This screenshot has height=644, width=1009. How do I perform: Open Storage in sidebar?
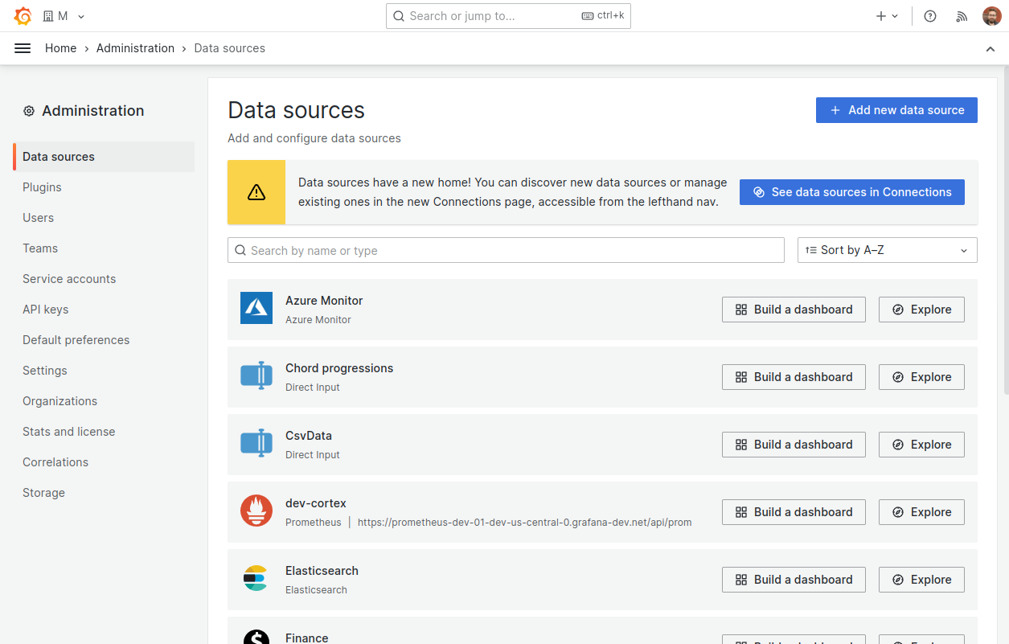tap(43, 493)
